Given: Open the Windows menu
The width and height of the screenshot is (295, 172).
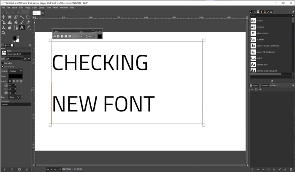Looking at the screenshot, I should click(64, 8).
